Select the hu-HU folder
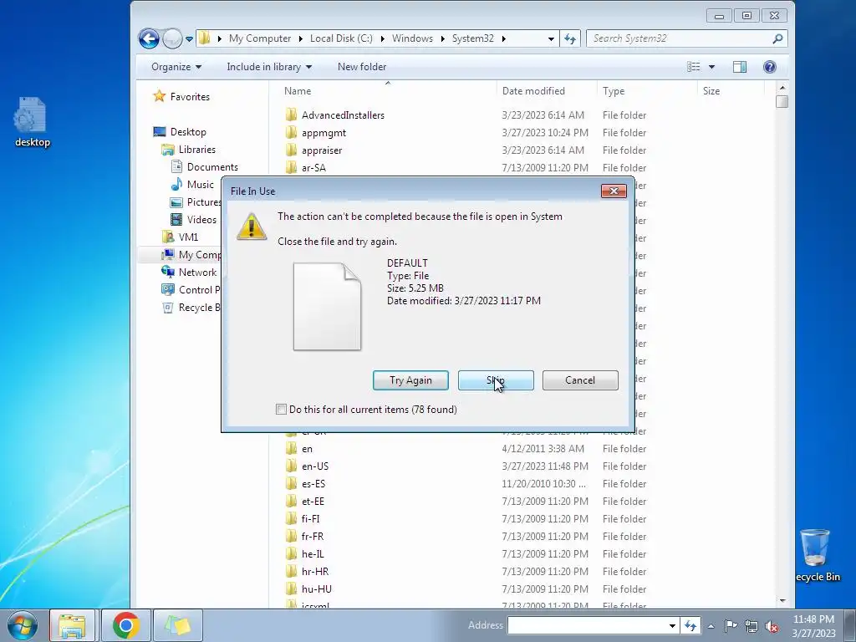The image size is (856, 642). [x=308, y=588]
